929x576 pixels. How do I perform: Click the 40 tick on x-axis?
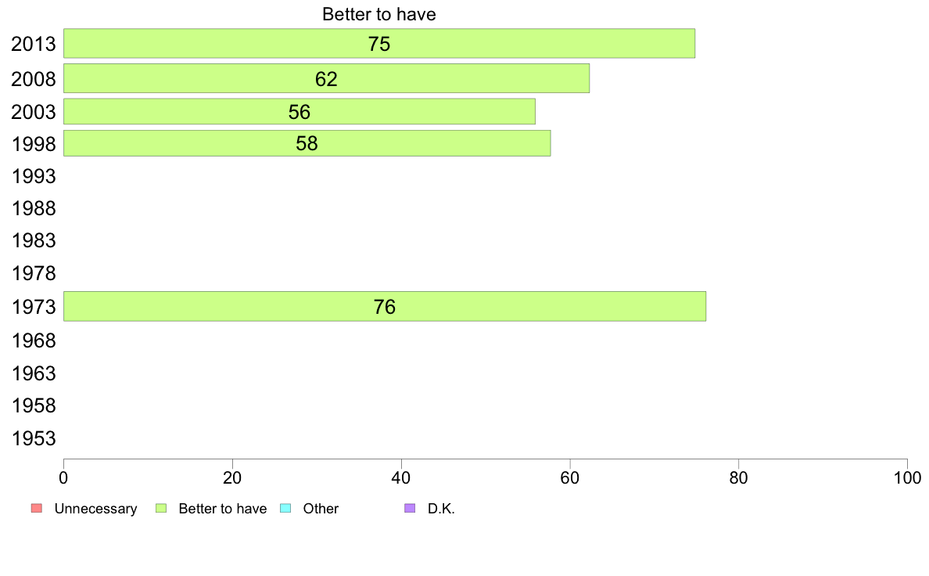[x=401, y=478]
